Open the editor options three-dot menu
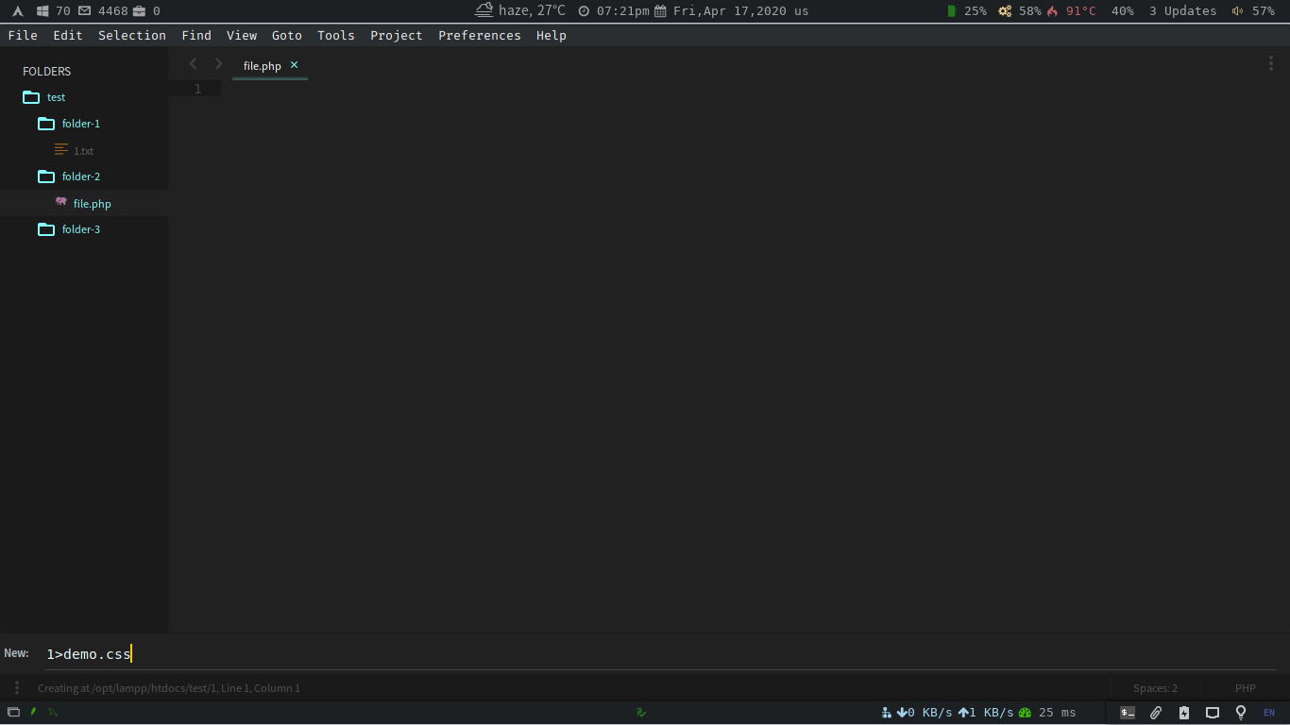The width and height of the screenshot is (1290, 725). coord(1270,63)
